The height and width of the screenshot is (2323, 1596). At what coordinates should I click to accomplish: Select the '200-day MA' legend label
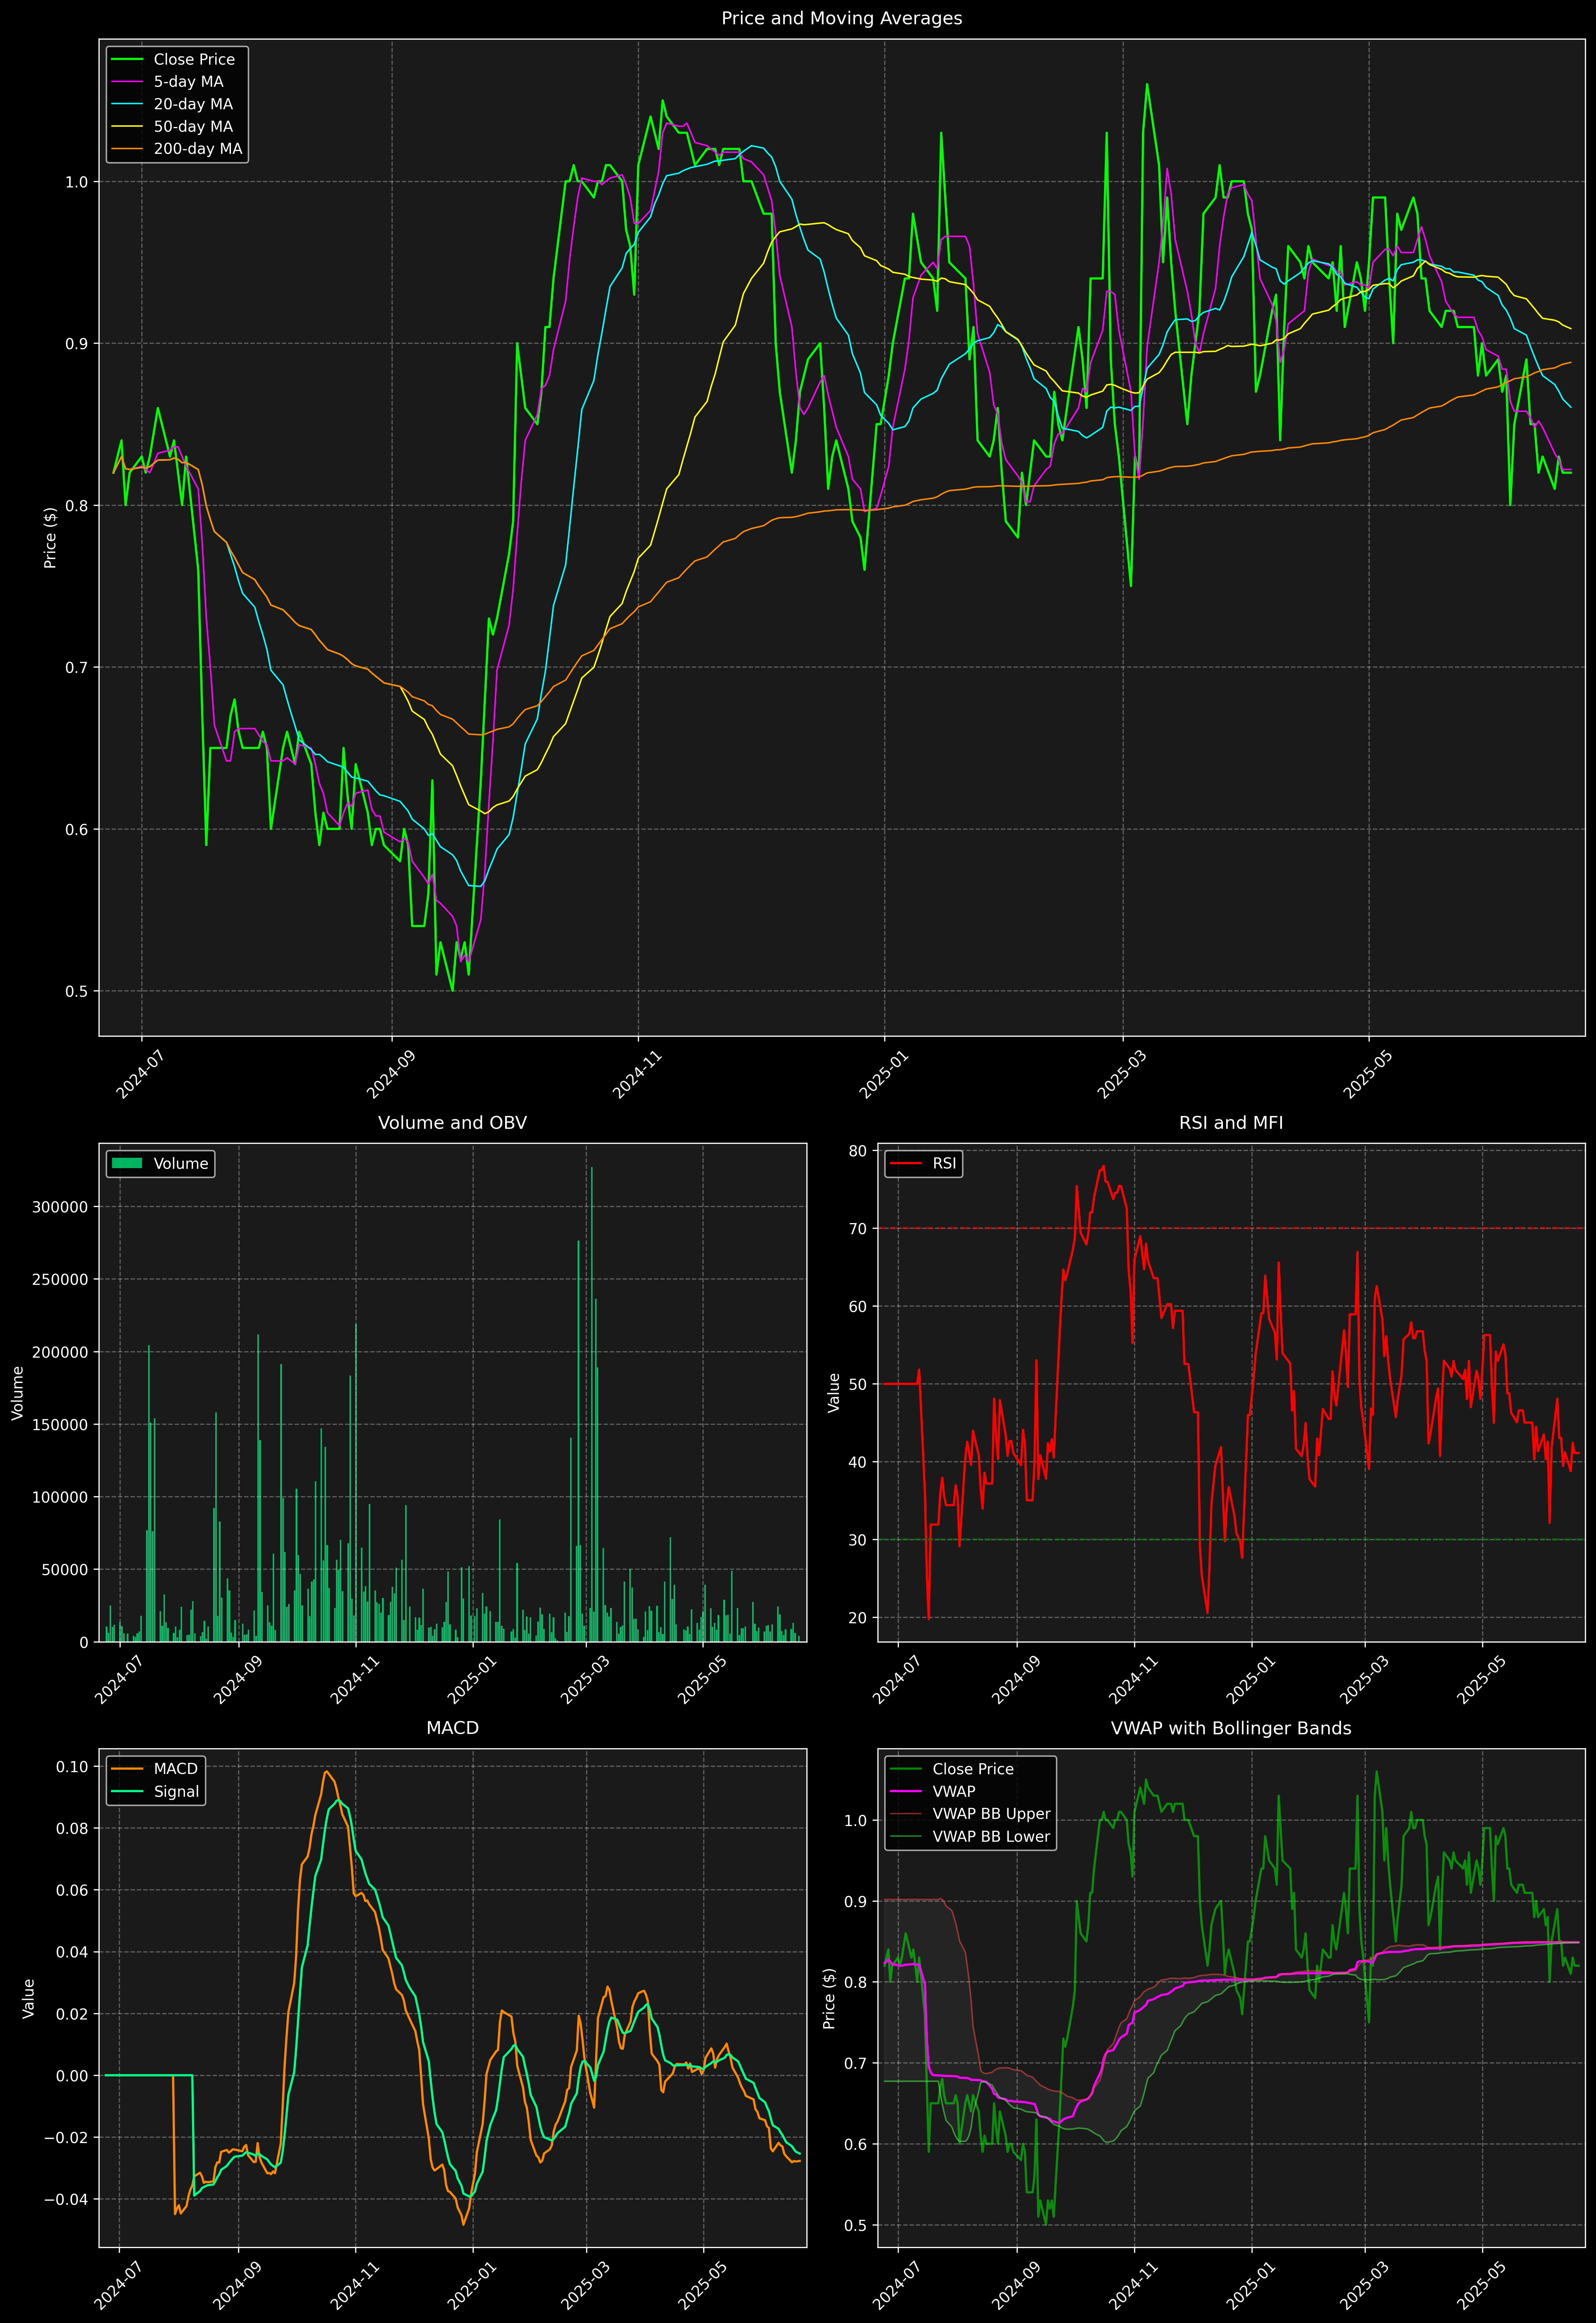[x=198, y=149]
